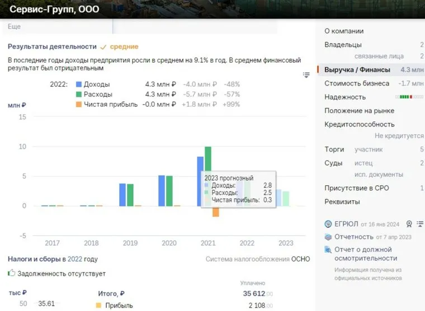The image size is (425, 311).
Task: Go to Стоимость бизнеса section
Action: point(357,83)
